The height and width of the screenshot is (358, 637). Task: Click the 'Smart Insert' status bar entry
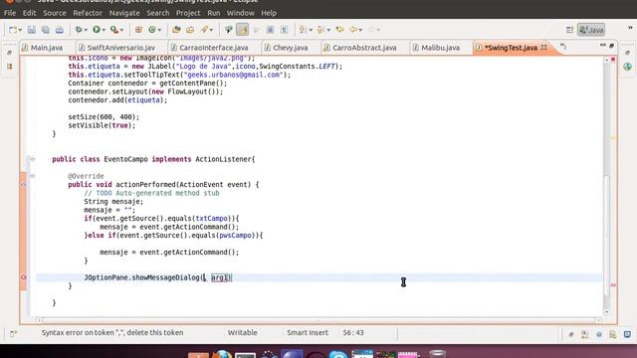coord(308,332)
